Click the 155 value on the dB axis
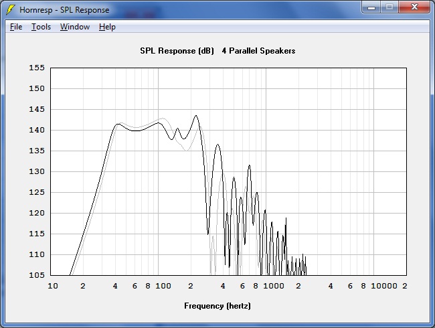Screen dimensions: 435x328 [37, 68]
